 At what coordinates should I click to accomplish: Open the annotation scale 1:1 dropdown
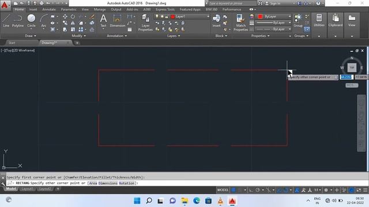318,190
